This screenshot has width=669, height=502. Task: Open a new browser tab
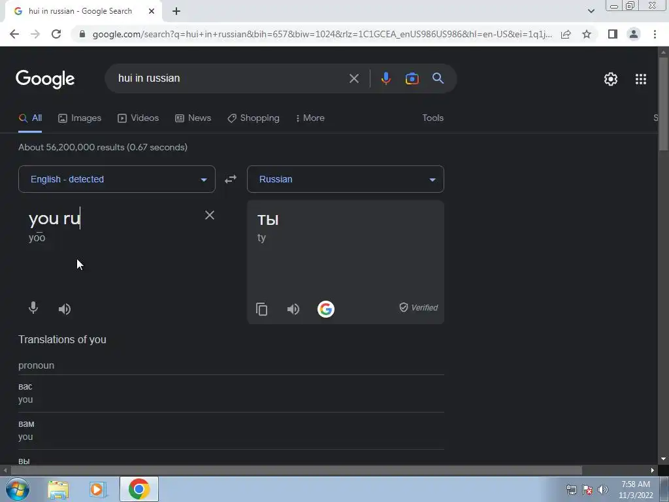click(176, 11)
